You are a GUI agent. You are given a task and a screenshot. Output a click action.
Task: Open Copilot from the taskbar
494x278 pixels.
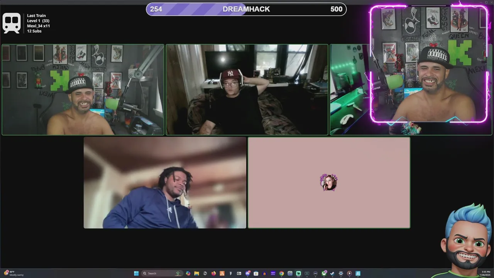pos(188,273)
